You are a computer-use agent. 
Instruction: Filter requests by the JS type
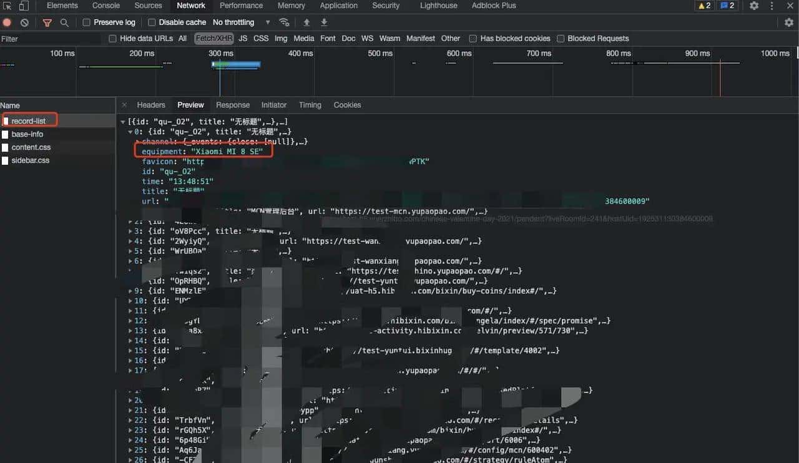coord(243,39)
